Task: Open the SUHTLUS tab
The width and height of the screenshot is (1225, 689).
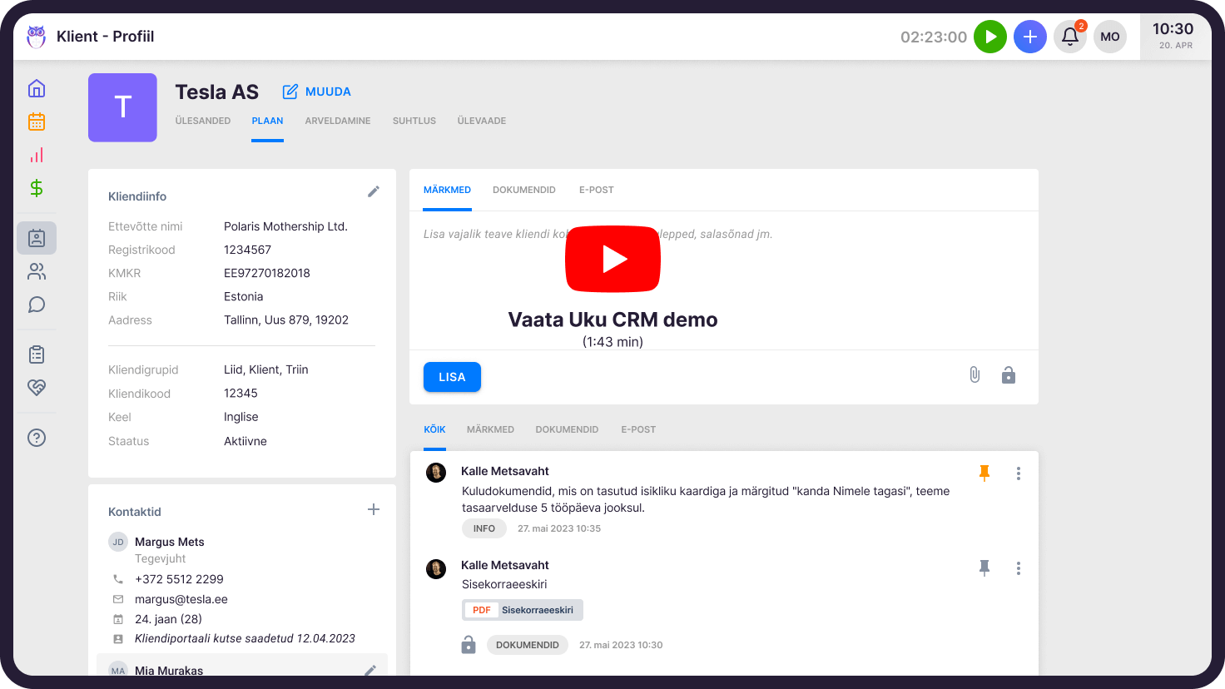Action: 414,121
